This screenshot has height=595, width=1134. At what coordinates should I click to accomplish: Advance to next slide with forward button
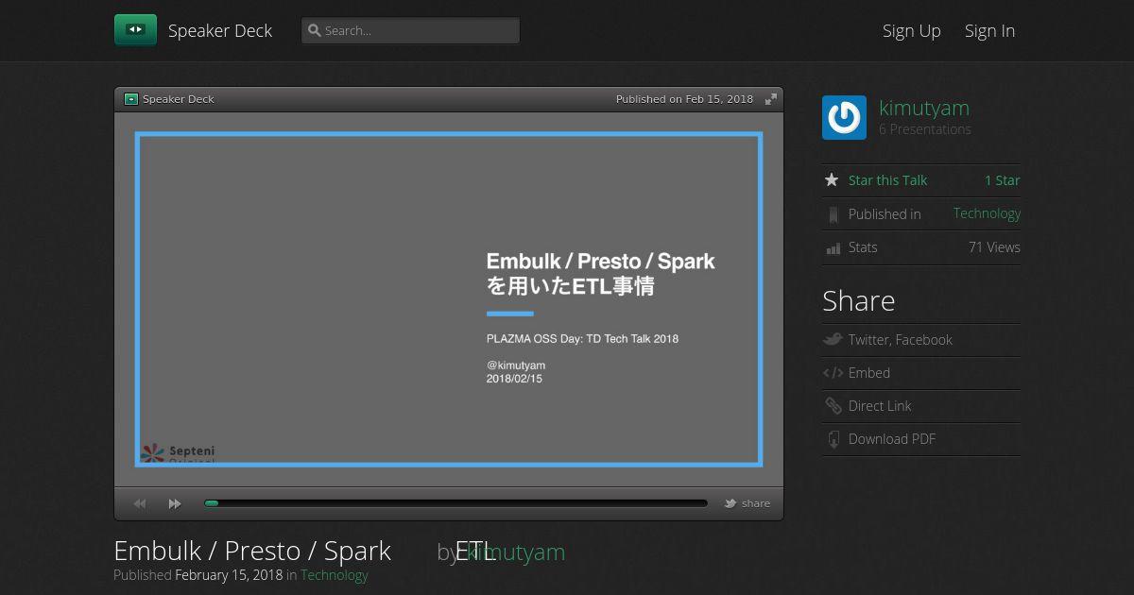[175, 504]
